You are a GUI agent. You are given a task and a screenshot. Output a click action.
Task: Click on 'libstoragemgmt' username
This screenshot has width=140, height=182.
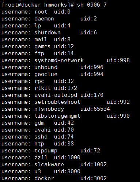[57, 116]
